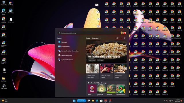Open the World Cup 'Upcoming' tile
This screenshot has height=103, width=184.
coord(101,90)
